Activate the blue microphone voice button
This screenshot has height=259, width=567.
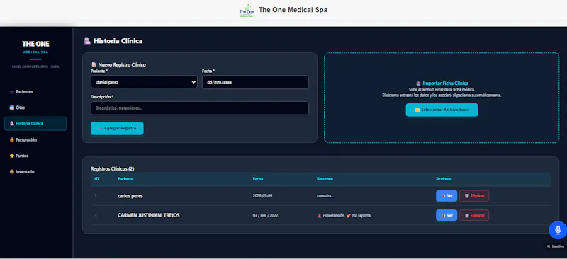pos(558,230)
